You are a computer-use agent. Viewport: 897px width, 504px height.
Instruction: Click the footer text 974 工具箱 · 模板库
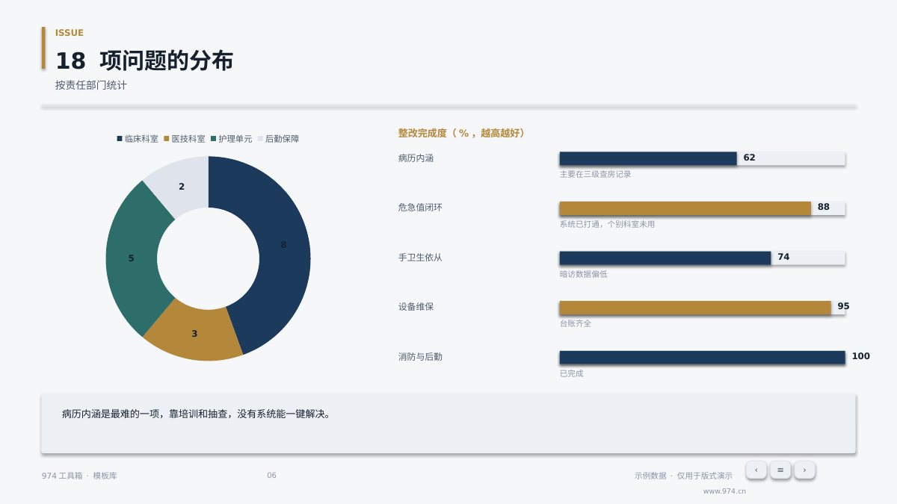point(79,476)
